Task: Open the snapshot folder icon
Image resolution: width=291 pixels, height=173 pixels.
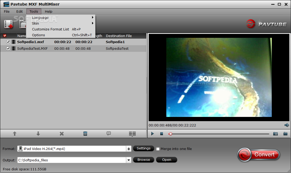Action: 285,134
